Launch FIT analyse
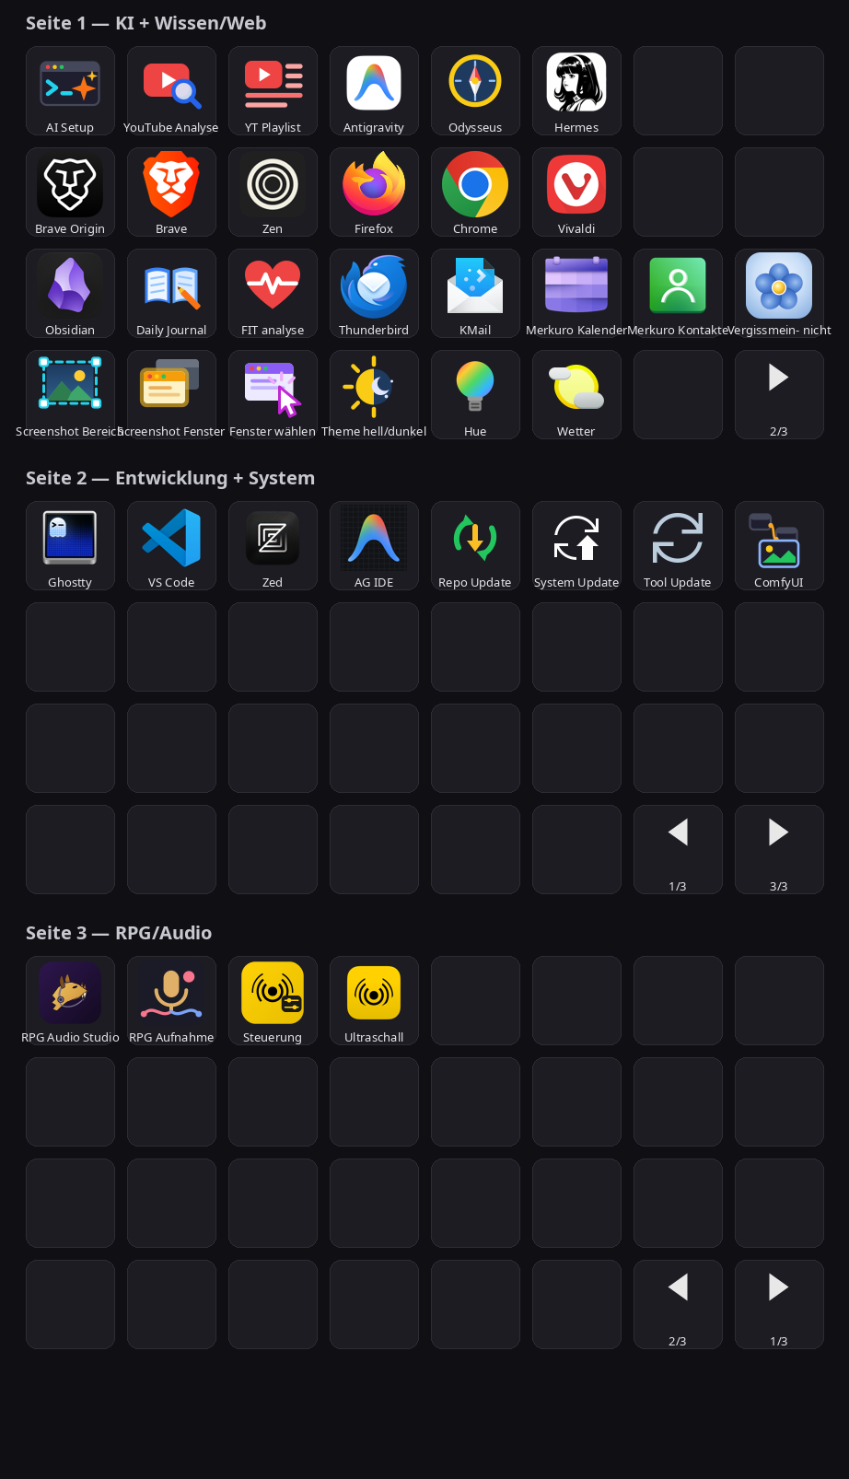The width and height of the screenshot is (849, 1479). click(x=273, y=294)
